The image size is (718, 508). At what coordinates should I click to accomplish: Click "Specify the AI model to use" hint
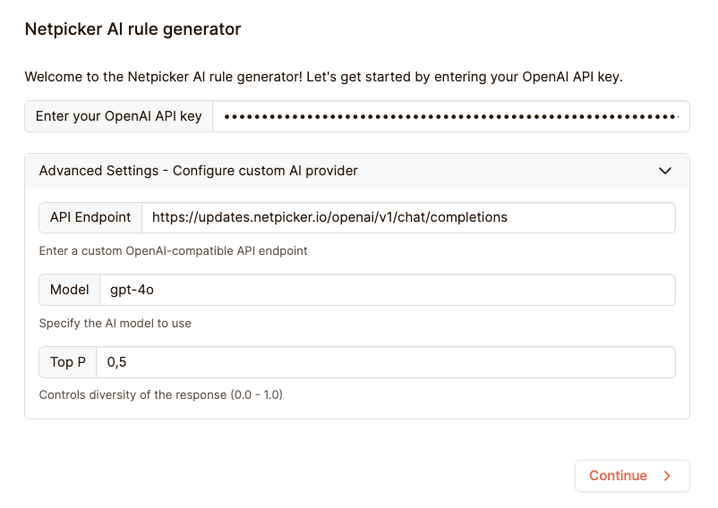coord(115,323)
